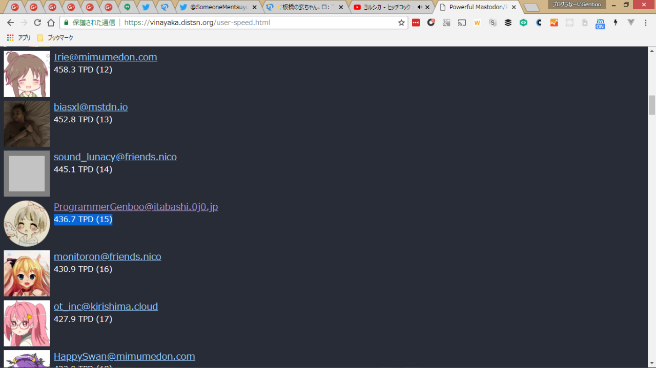This screenshot has height=368, width=656.
Task: Open Chrome's three-dot menu
Action: coord(646,23)
